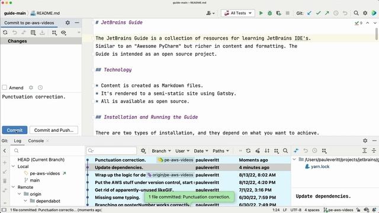379x213 pixels.
Task: Collapse the origin remote folder
Action: [x=20, y=194]
